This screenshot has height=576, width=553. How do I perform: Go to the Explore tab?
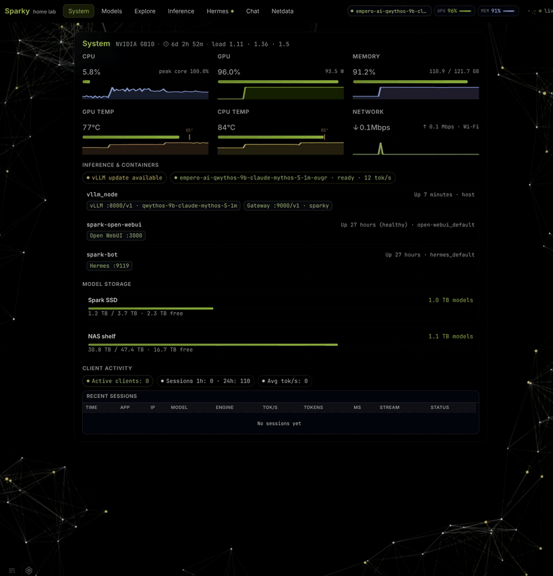point(145,11)
